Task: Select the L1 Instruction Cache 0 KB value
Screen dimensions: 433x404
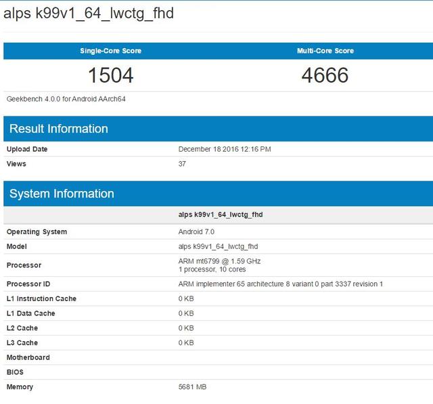Action: pyautogui.click(x=186, y=298)
